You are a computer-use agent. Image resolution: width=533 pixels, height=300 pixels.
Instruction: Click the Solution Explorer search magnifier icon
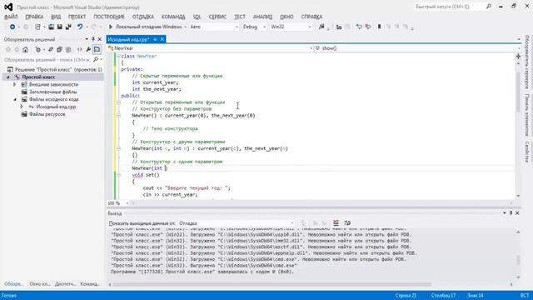[96, 59]
